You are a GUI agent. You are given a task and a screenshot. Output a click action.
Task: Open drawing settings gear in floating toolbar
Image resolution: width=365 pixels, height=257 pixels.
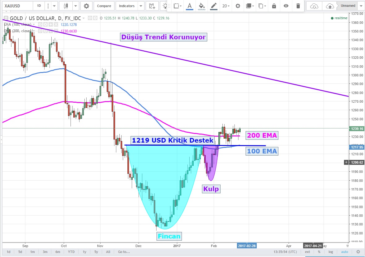pos(238,6)
